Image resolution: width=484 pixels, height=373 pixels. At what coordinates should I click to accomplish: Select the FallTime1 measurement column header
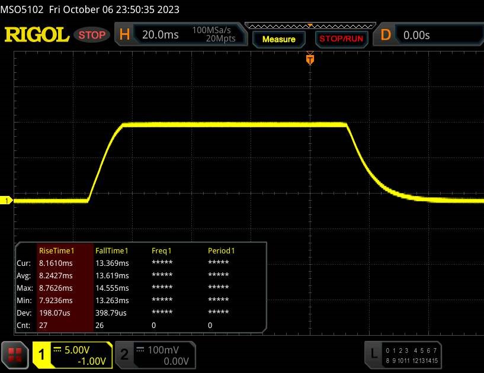click(x=112, y=251)
